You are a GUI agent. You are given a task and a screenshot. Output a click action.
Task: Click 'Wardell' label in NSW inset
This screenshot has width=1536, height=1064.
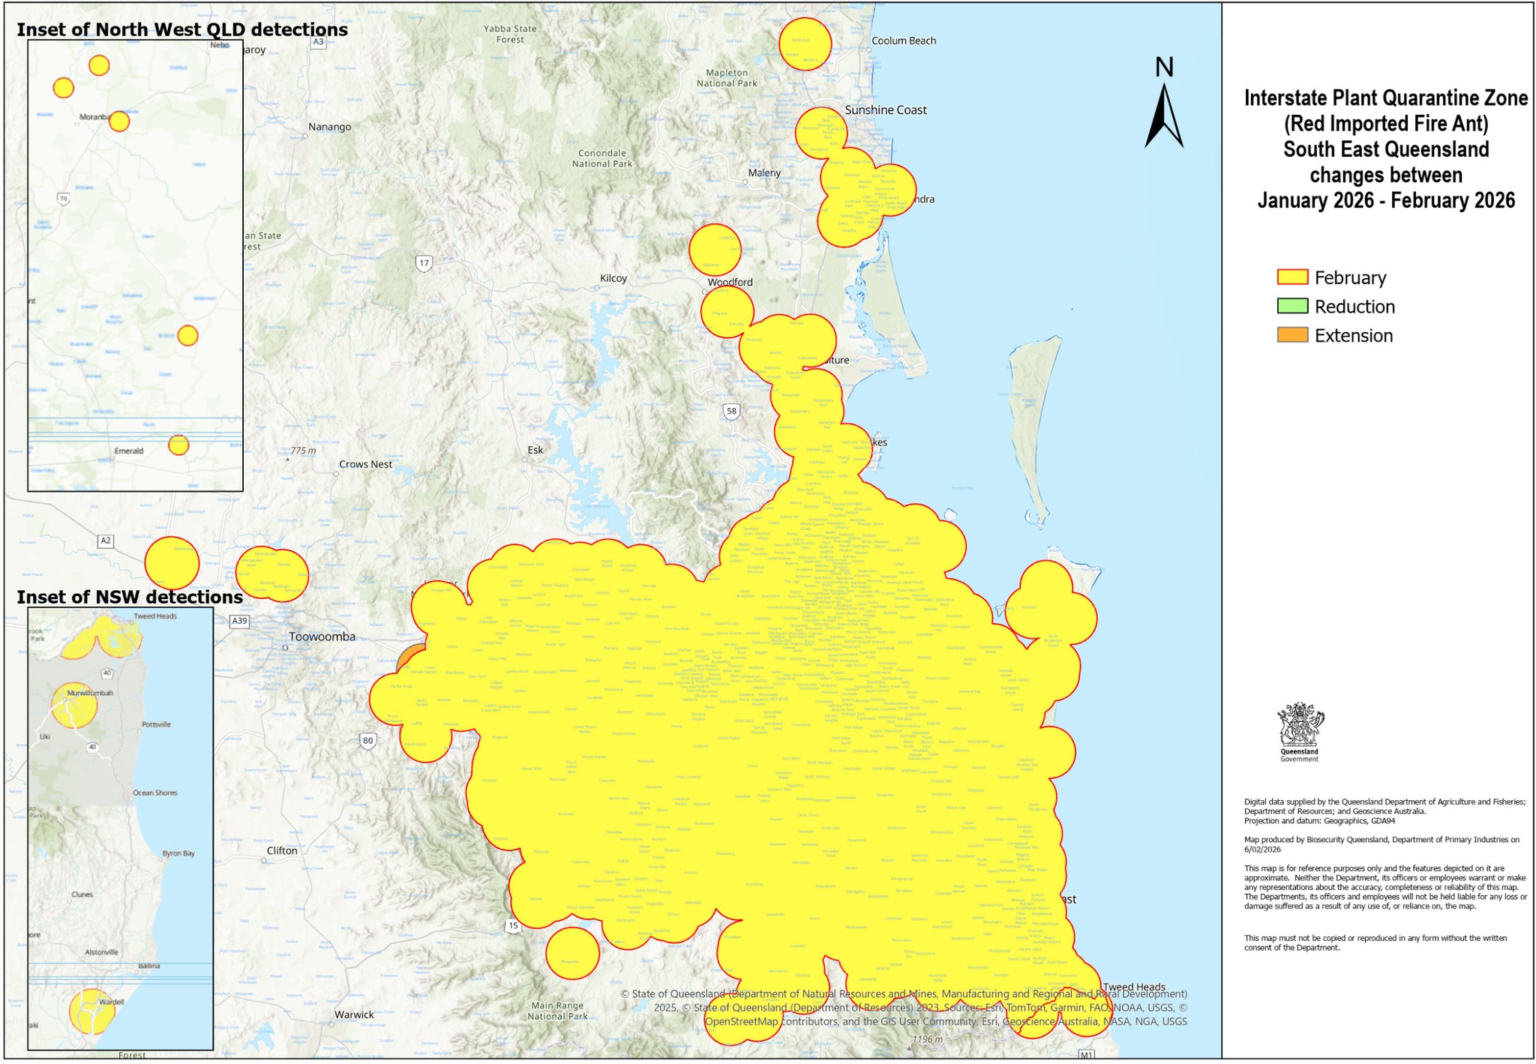click(112, 1003)
